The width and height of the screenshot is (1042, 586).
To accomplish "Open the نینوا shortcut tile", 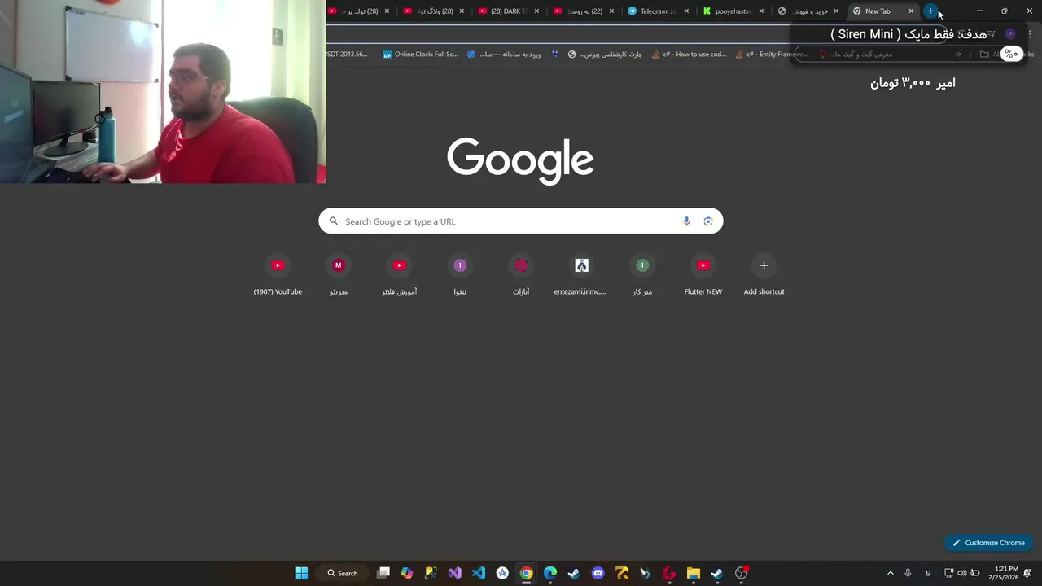I will pos(460,276).
